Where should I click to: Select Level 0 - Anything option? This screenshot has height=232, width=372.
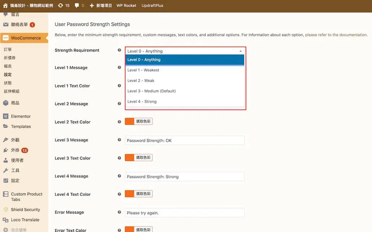pos(185,60)
